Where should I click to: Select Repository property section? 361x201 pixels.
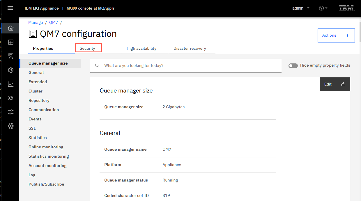click(x=39, y=101)
